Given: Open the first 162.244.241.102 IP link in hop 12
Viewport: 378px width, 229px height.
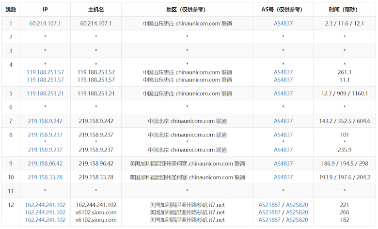Looking at the screenshot, I should pos(45,205).
